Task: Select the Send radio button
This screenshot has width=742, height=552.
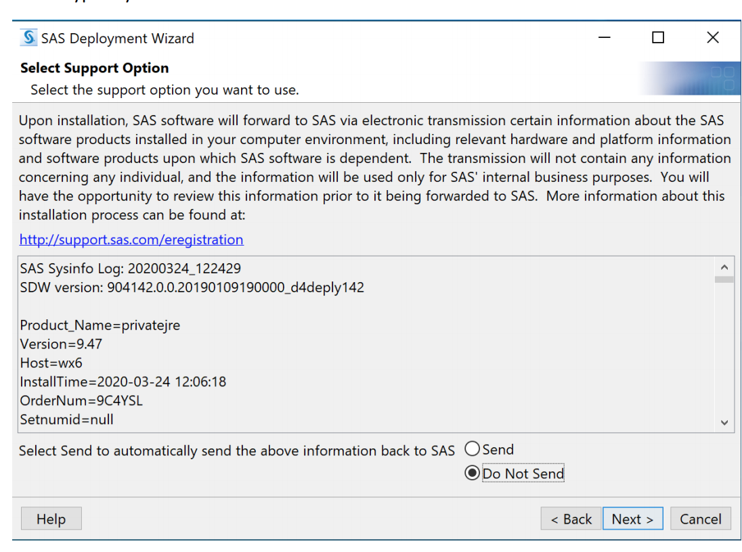Action: click(472, 448)
